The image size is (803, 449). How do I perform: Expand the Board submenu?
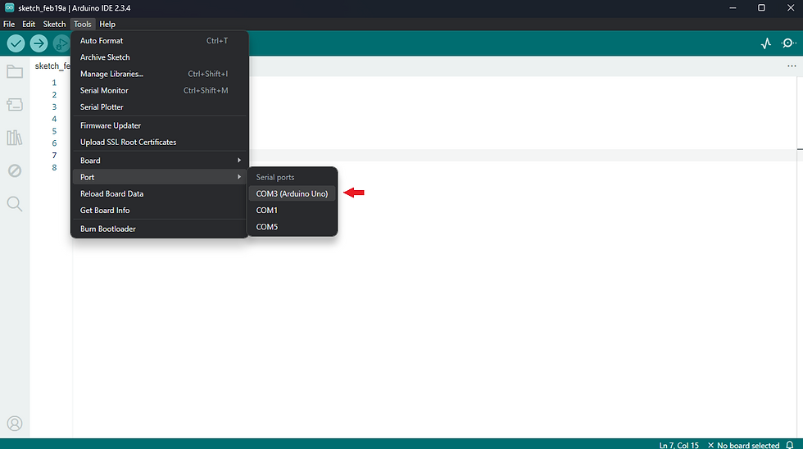click(160, 161)
